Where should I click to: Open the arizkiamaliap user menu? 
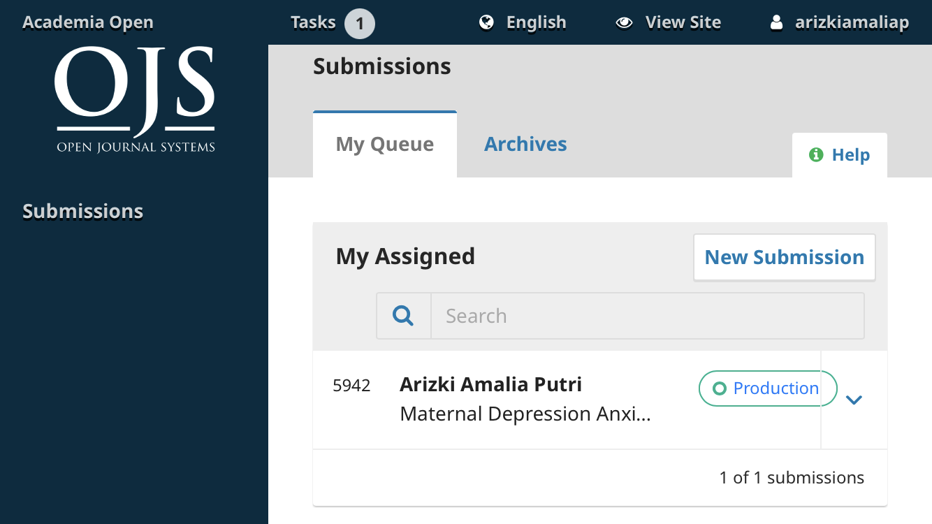852,22
